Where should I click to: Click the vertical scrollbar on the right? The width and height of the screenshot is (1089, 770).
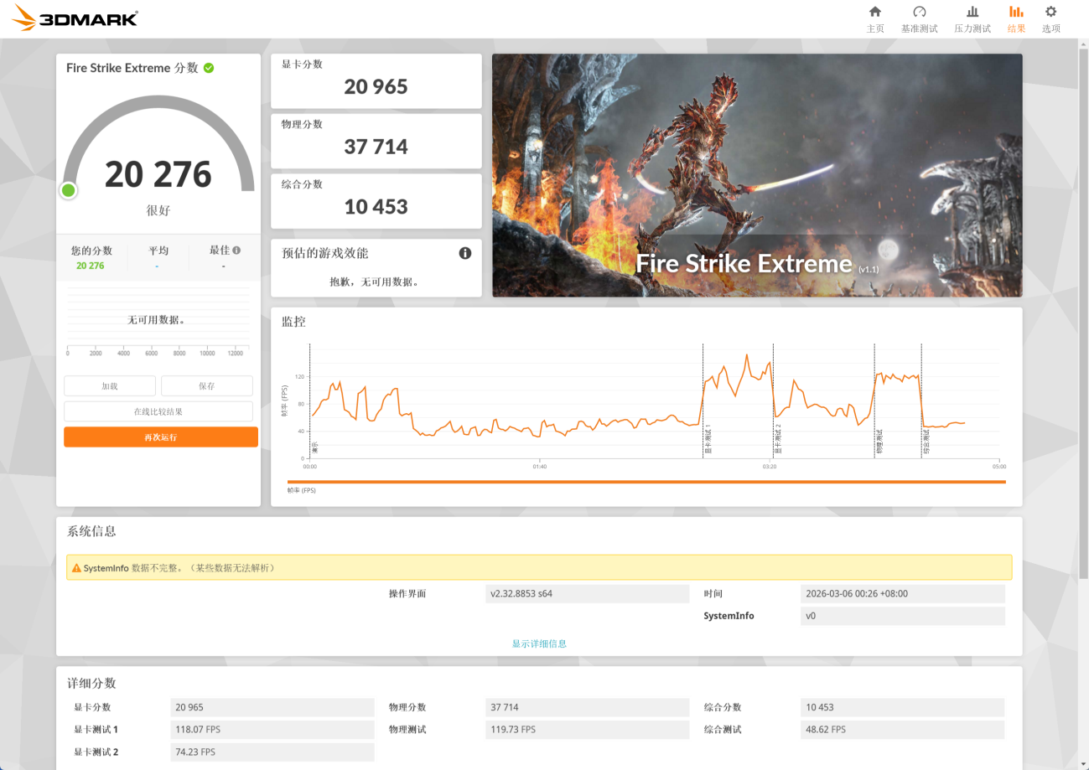1083,318
